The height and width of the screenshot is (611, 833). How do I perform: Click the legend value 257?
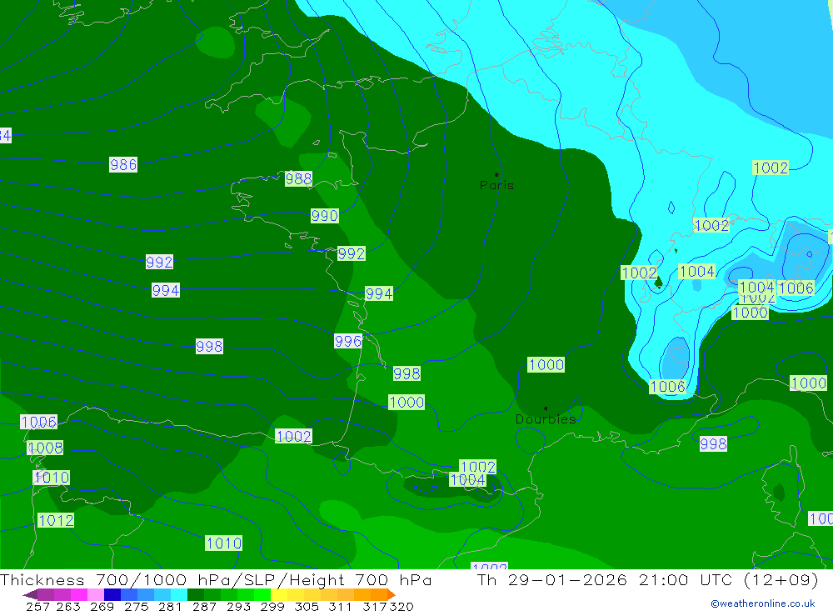[37, 606]
